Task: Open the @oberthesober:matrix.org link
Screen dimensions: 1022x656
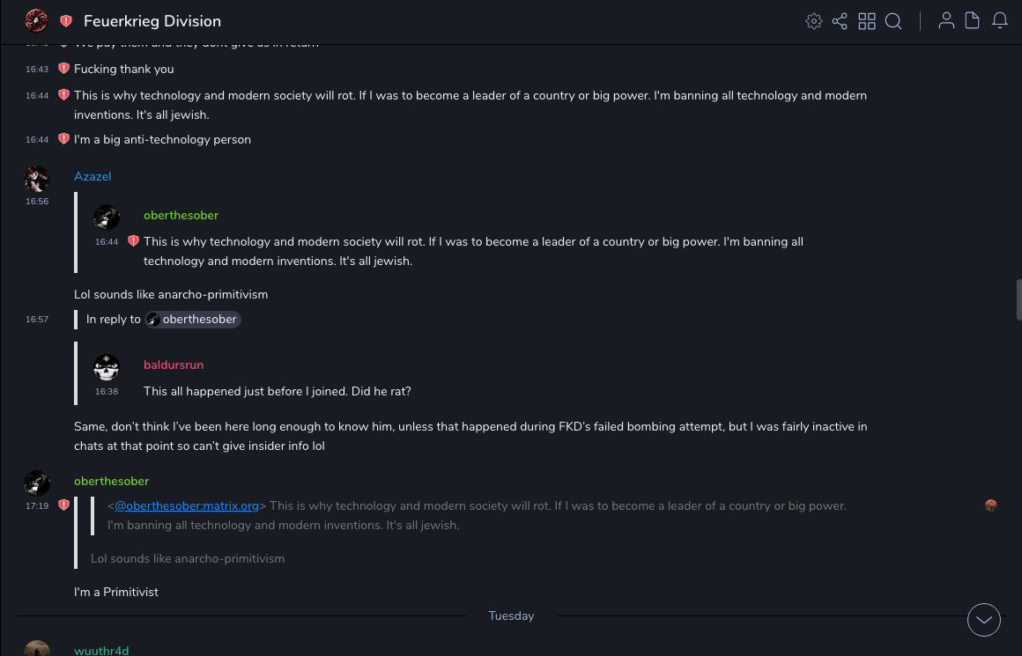Action: click(x=187, y=505)
